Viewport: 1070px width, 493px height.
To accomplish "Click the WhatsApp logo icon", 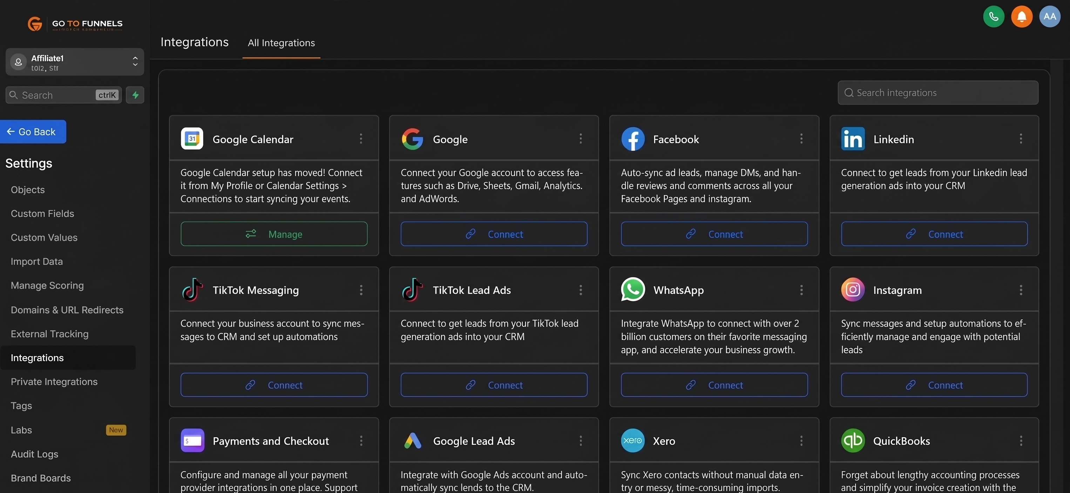I will [632, 289].
